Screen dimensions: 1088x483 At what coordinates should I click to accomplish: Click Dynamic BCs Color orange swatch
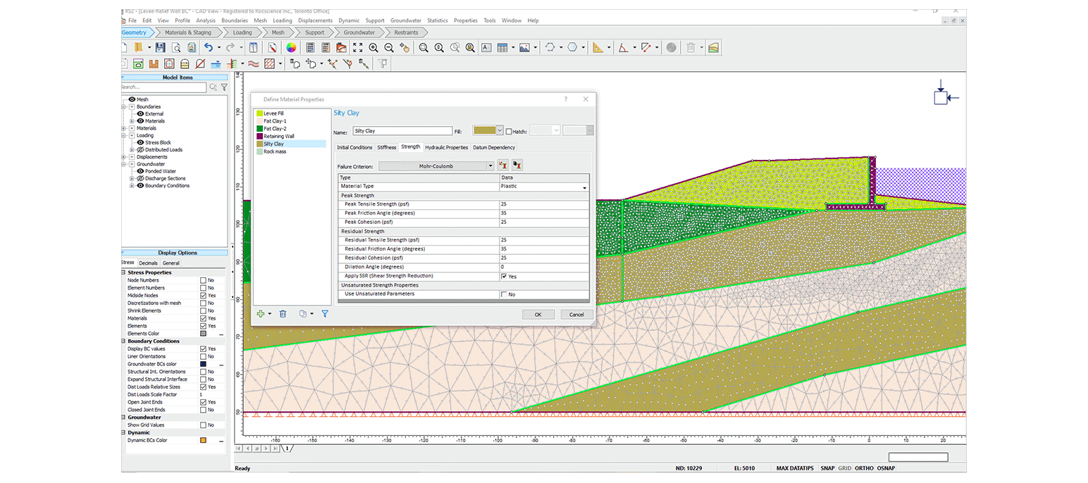pos(203,440)
